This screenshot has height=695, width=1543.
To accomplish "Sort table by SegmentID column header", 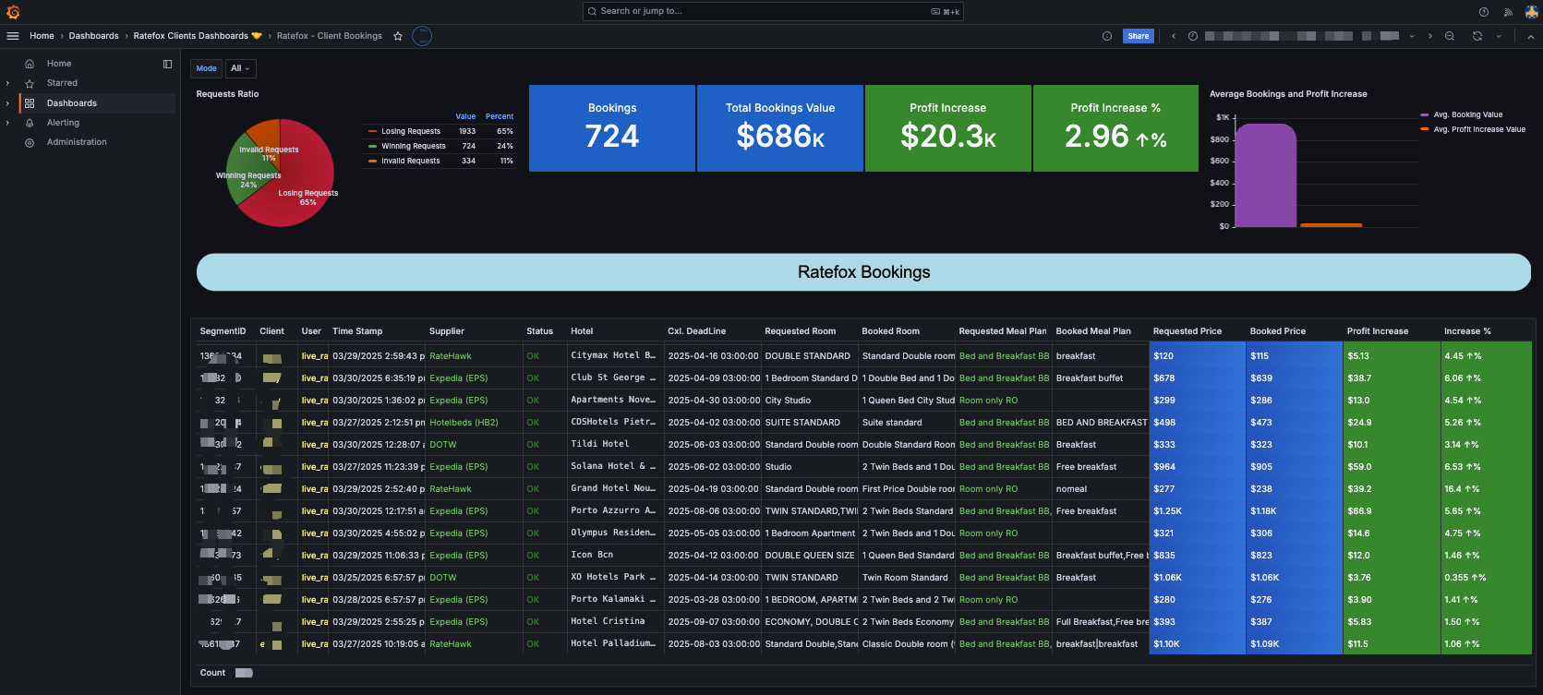I will 223,331.
